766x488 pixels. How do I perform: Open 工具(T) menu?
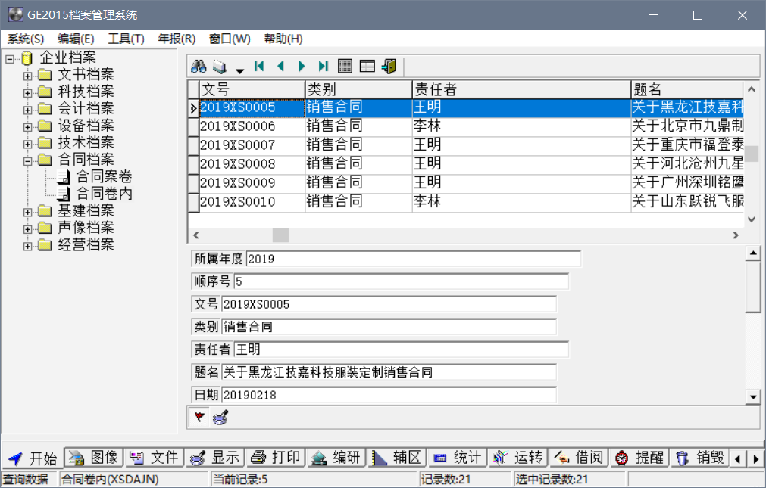pos(126,39)
